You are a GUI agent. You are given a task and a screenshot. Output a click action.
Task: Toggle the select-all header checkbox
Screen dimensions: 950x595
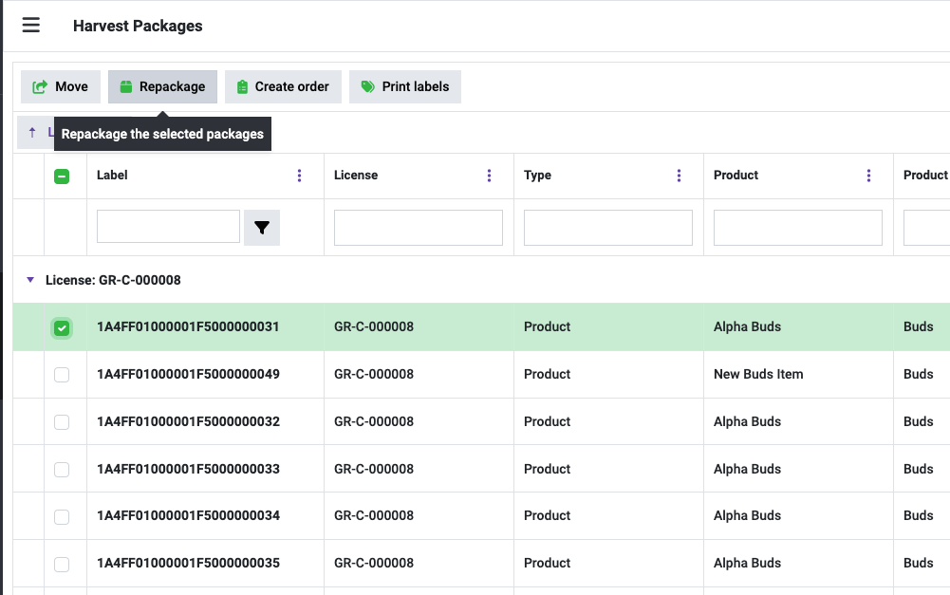tap(62, 176)
